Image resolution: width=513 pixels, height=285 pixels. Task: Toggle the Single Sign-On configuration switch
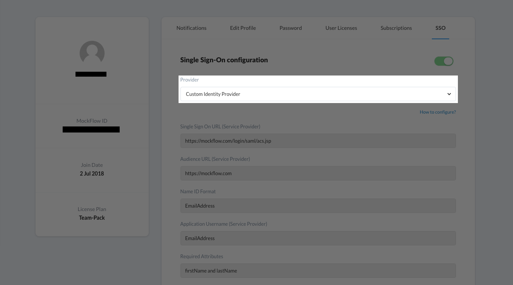(444, 61)
